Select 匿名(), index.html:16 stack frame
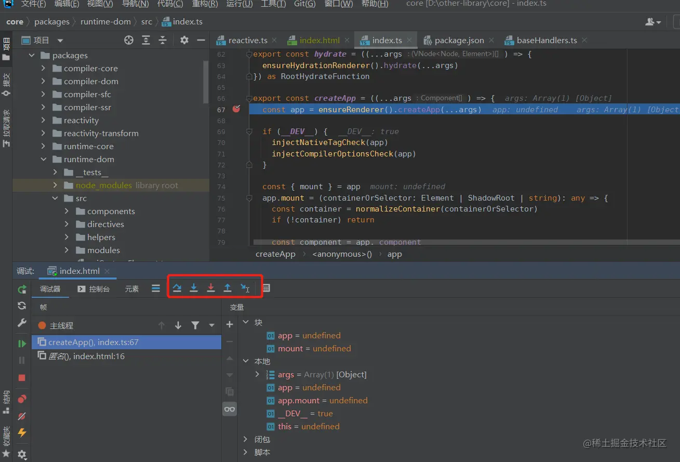The width and height of the screenshot is (680, 462). click(86, 357)
